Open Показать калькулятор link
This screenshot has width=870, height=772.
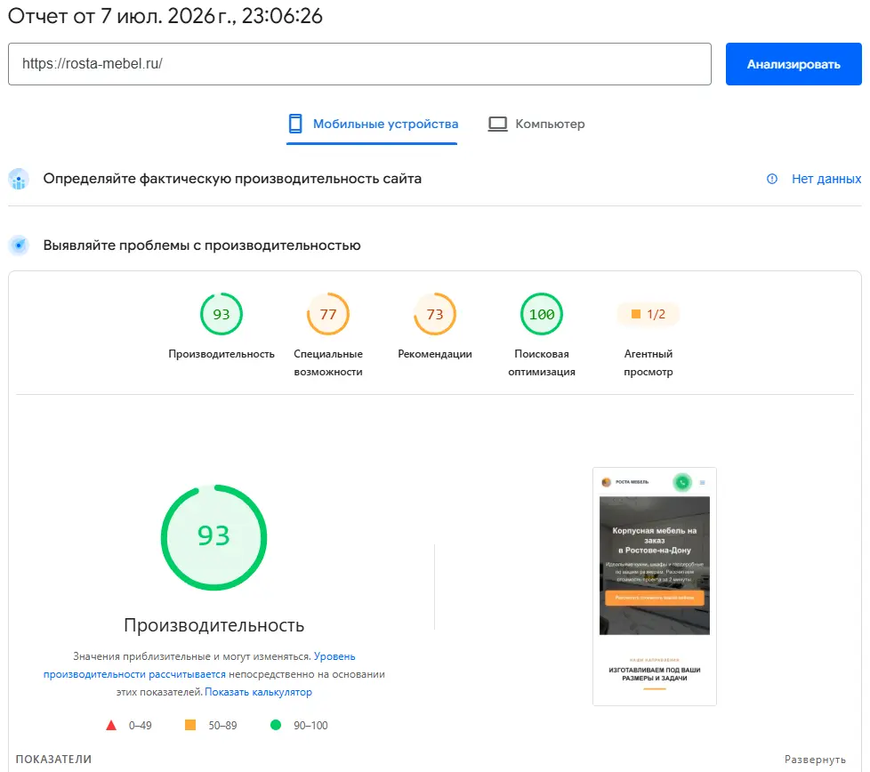click(x=259, y=692)
